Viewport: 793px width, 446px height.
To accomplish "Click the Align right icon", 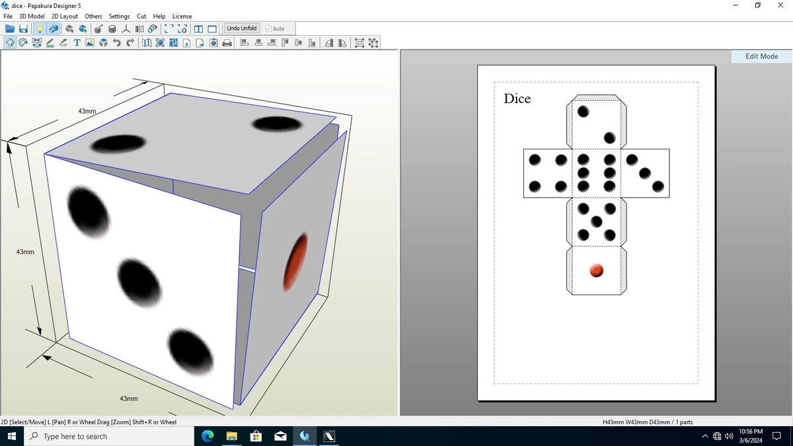I will pos(272,43).
